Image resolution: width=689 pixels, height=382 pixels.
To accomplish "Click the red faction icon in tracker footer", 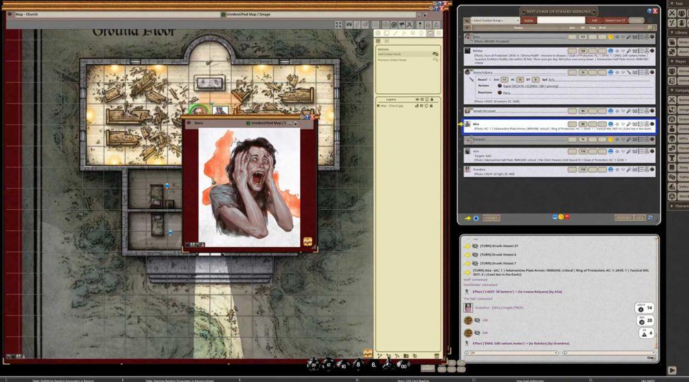I will coord(567,217).
